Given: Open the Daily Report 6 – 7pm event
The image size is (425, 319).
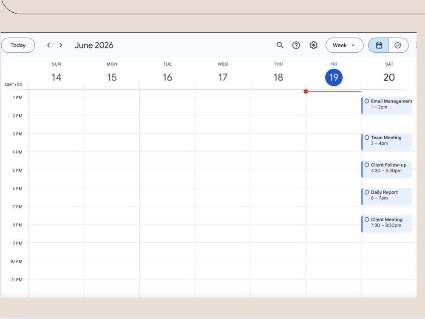Looking at the screenshot, I should [x=386, y=196].
